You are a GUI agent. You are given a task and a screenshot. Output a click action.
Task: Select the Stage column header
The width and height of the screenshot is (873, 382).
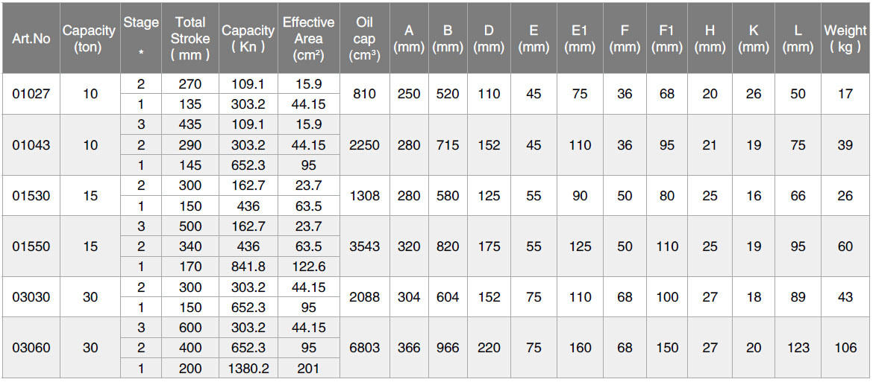[140, 38]
